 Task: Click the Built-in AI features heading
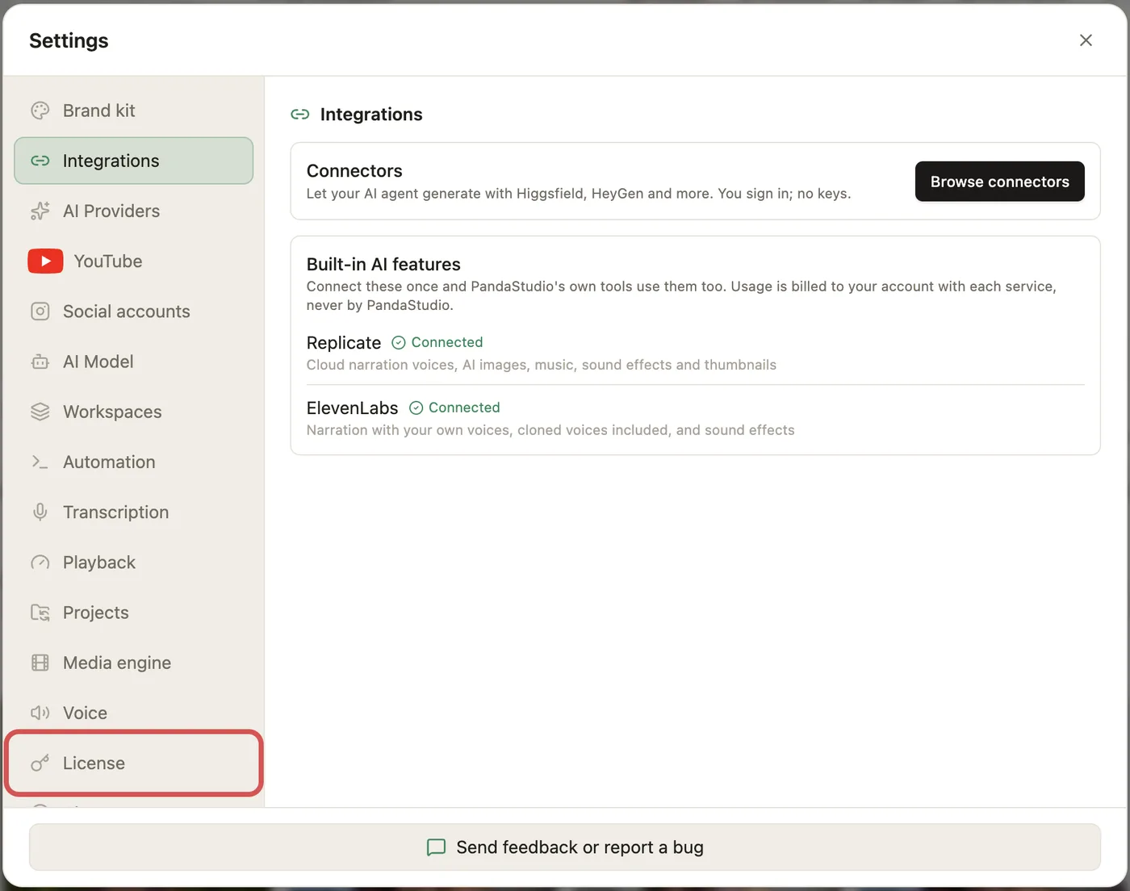383,265
